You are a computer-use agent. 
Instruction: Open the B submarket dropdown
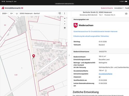point(12,13)
